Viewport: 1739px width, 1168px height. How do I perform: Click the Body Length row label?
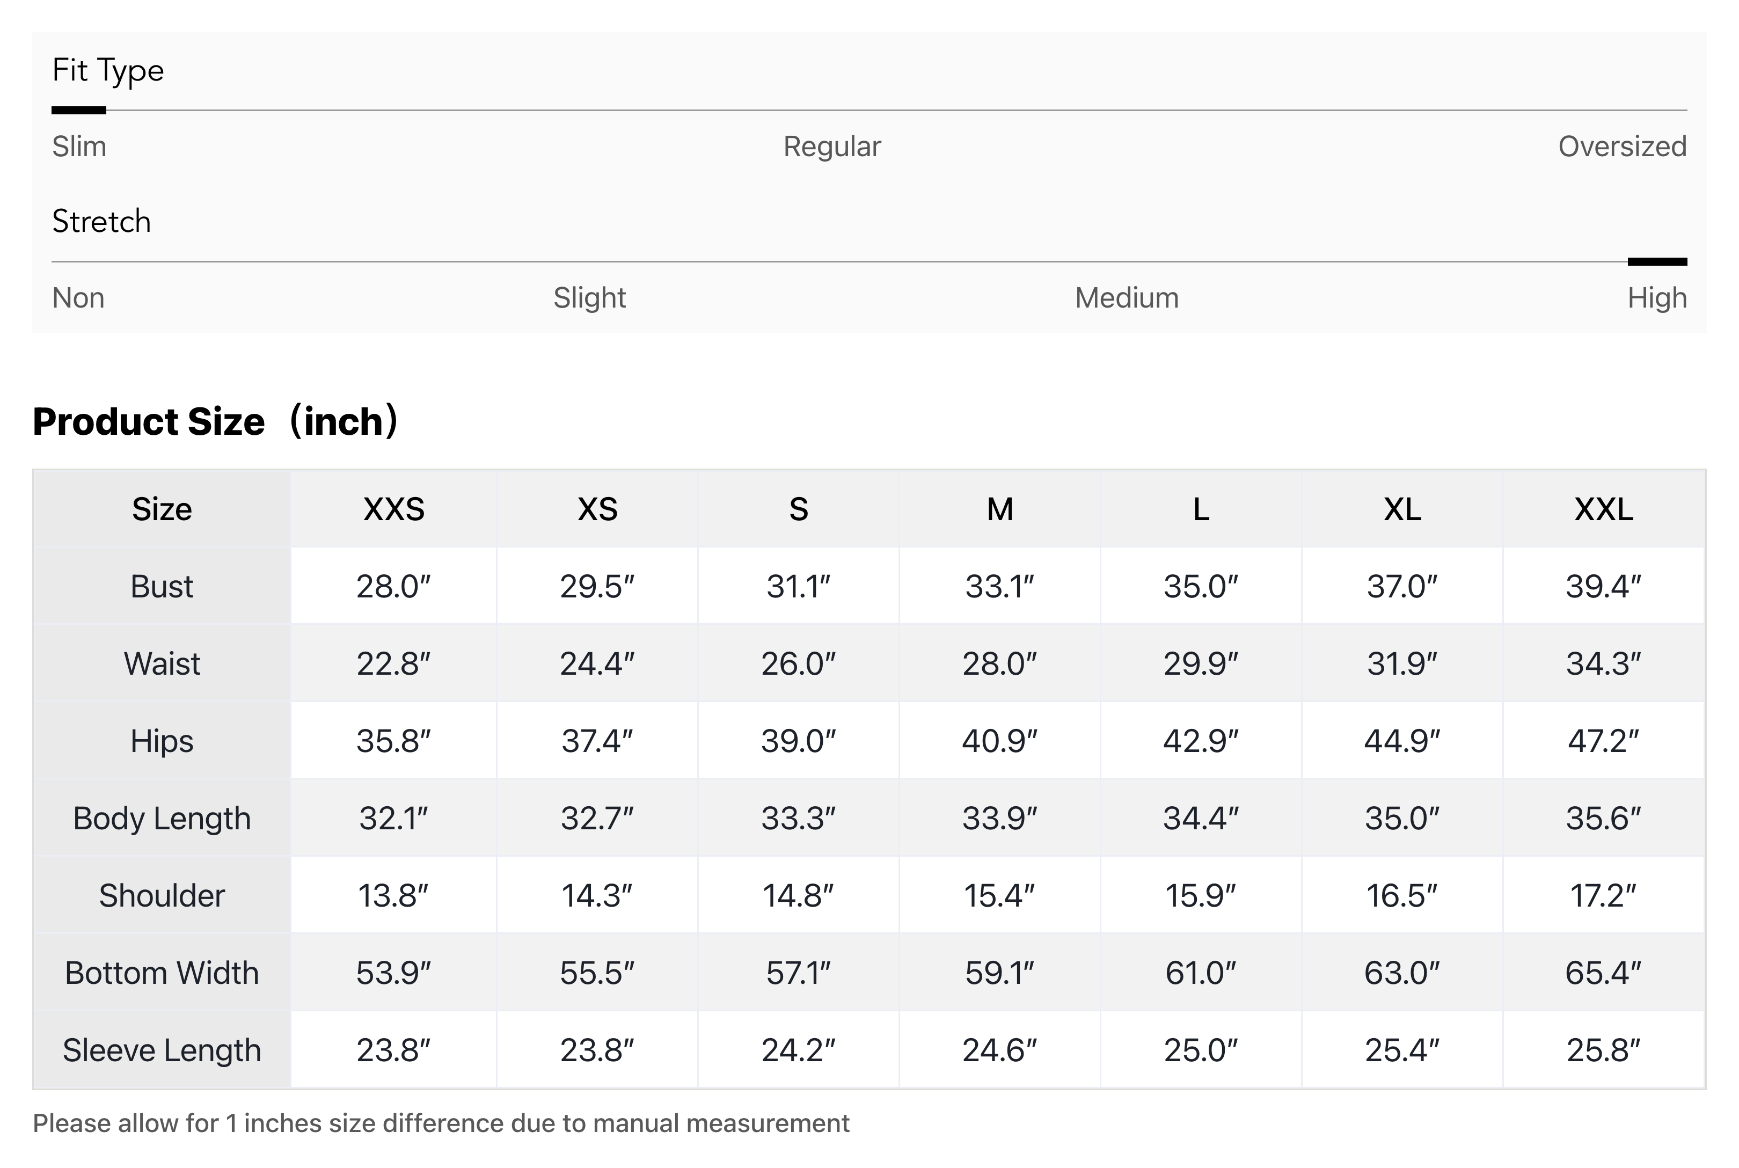click(162, 818)
